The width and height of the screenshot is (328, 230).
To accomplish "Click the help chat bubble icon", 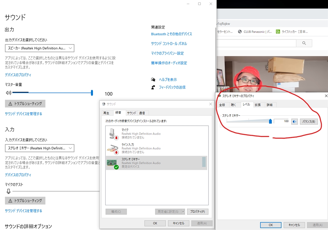I will pos(153,80).
